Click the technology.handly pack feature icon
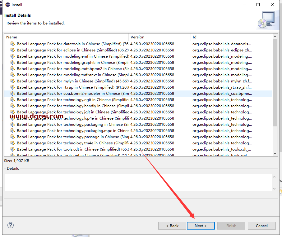The width and height of the screenshot is (282, 237). tap(12, 106)
